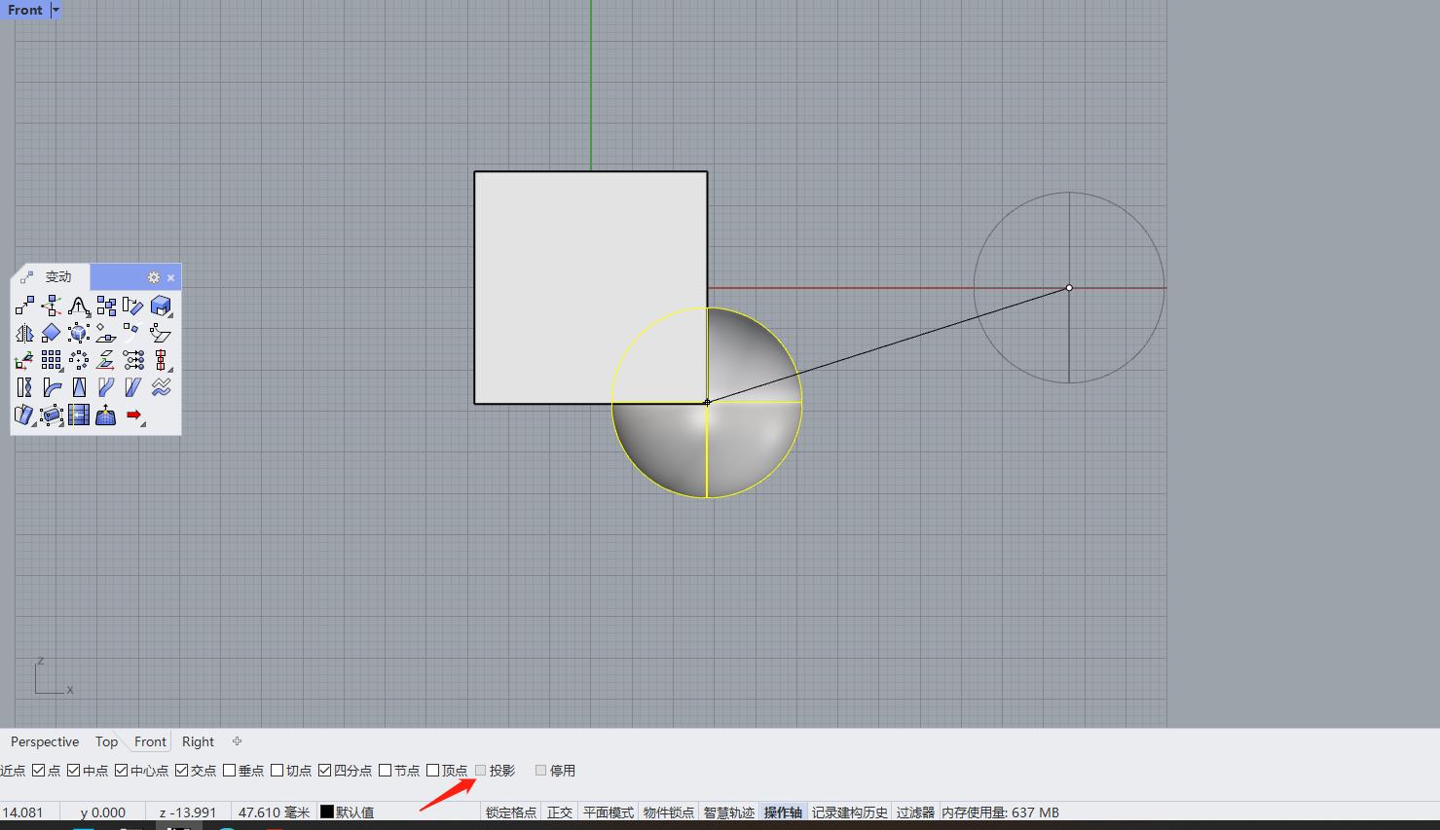The height and width of the screenshot is (830, 1440).
Task: Toggle 锁定格点 in status bar
Action: 511,812
